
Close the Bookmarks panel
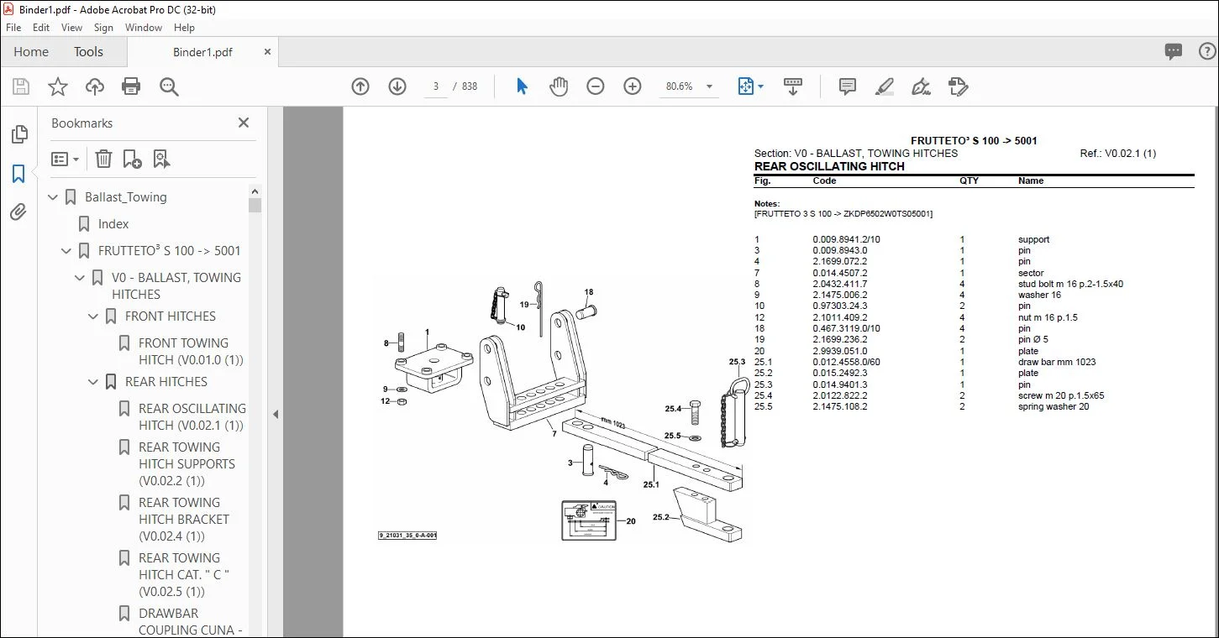point(244,123)
